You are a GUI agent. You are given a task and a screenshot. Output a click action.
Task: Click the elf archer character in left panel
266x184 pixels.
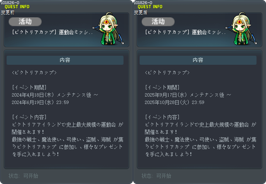[x=108, y=28]
